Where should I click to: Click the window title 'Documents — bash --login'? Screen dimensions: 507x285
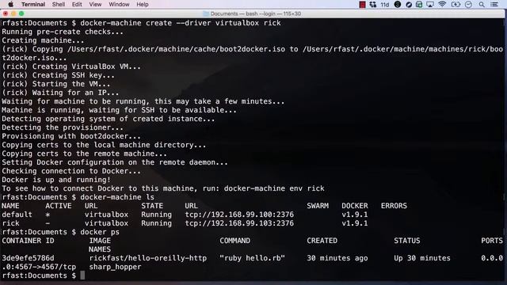(x=243, y=13)
